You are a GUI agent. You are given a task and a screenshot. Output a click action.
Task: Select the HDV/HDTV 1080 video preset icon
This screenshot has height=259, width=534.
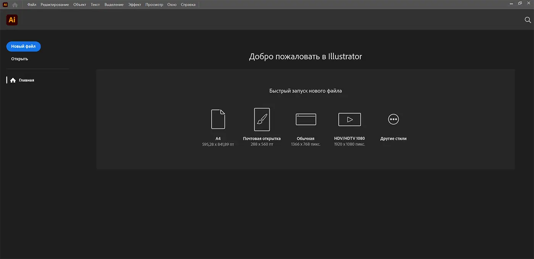click(350, 119)
